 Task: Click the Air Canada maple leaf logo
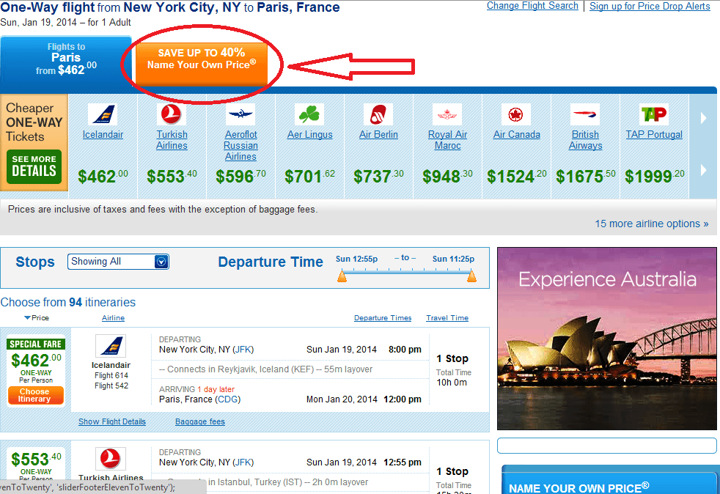click(516, 115)
